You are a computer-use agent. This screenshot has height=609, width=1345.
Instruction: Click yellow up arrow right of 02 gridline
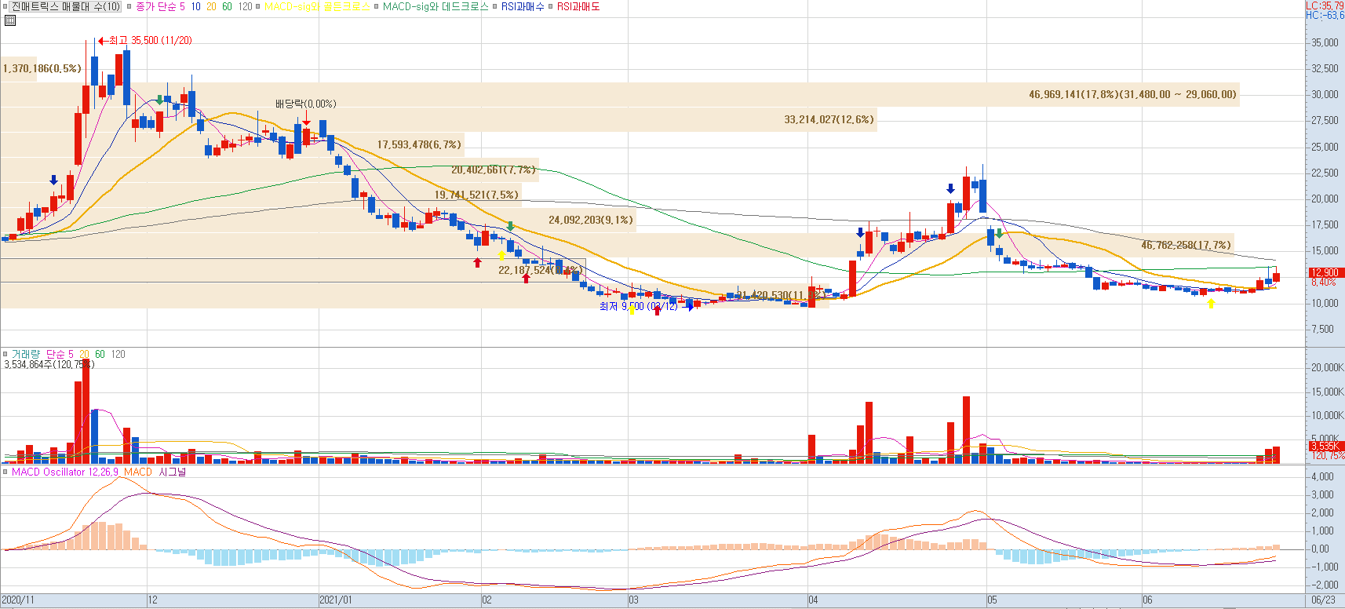(501, 255)
